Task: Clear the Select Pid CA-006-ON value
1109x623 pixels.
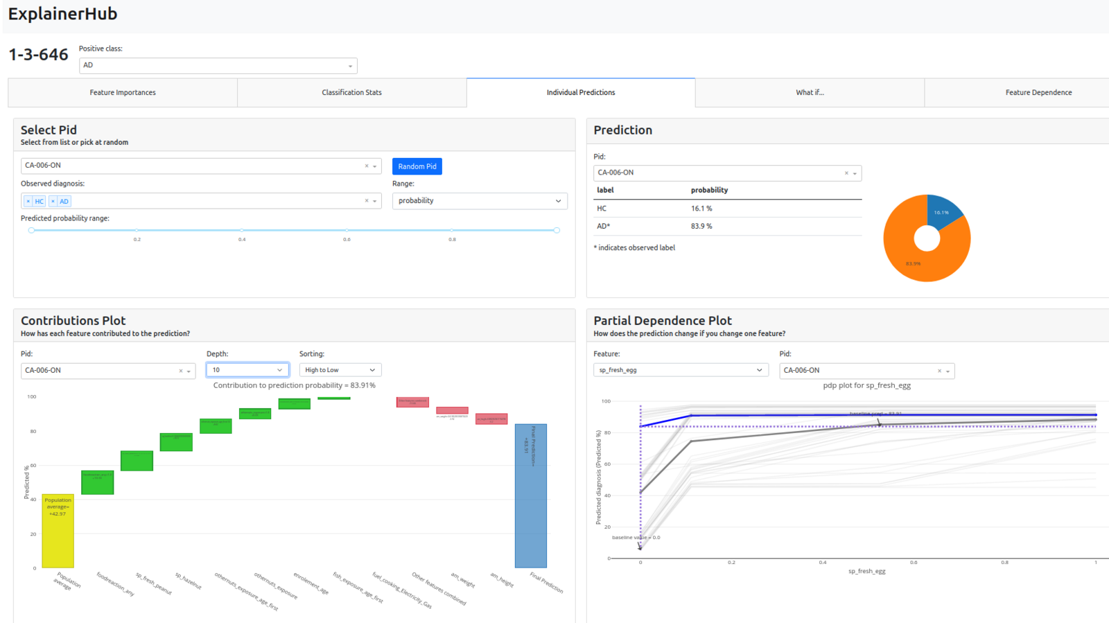Action: tap(367, 166)
